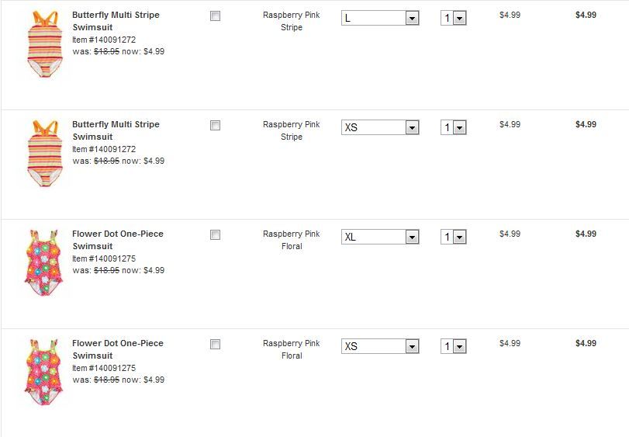This screenshot has width=629, height=437.
Task: Click the second Butterfly Multi Stripe Swimsuit title
Action: tap(116, 130)
